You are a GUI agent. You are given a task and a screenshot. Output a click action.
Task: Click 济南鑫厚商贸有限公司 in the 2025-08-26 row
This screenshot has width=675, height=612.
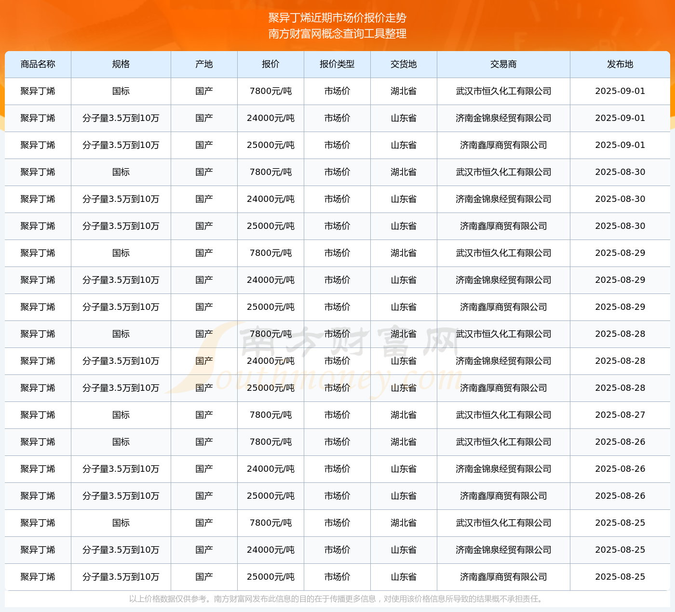503,496
